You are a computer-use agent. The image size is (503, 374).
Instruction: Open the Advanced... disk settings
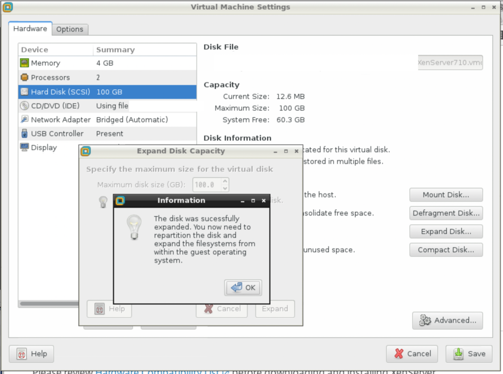coord(447,321)
